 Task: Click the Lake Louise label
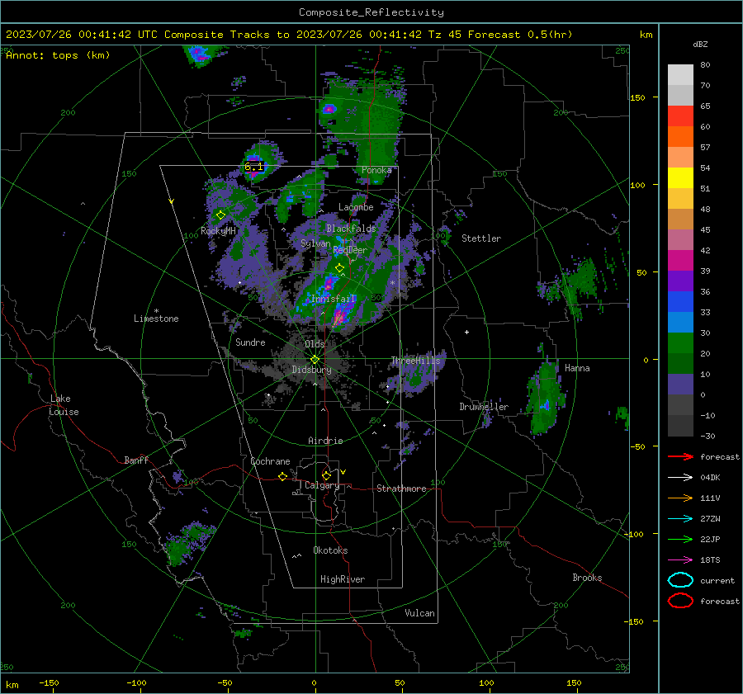[x=64, y=405]
